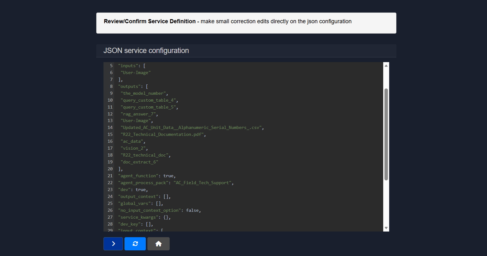
Task: Click the scrollbar up arrow in editor
Action: [x=386, y=66]
